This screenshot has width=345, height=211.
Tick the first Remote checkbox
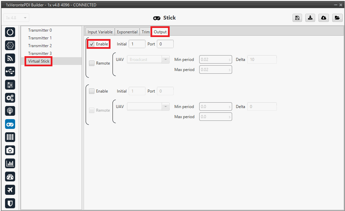point(92,63)
